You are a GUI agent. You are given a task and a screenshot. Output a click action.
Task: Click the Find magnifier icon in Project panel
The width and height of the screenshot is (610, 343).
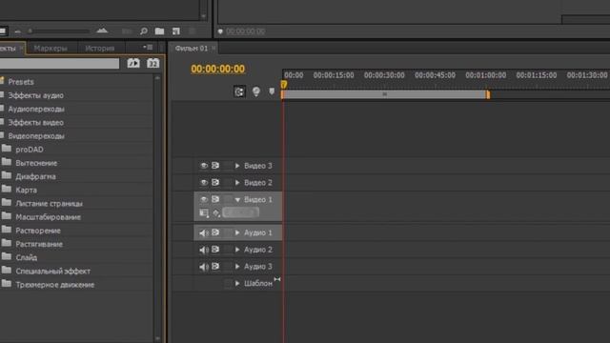pyautogui.click(x=144, y=31)
